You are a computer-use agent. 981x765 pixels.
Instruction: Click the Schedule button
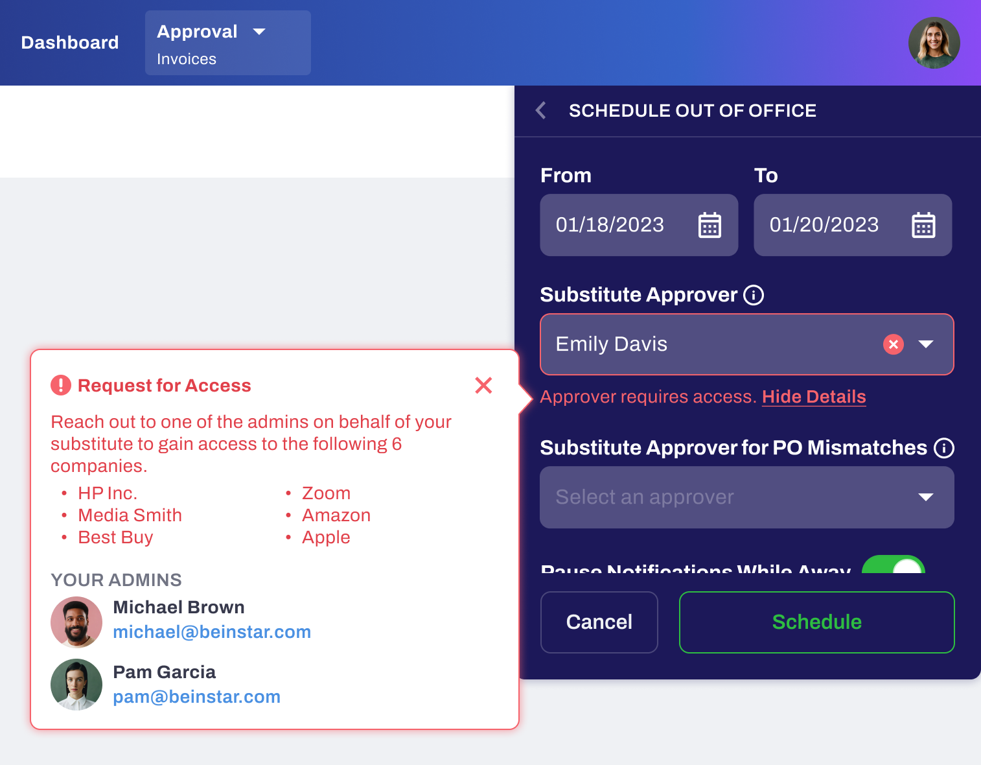tap(816, 622)
